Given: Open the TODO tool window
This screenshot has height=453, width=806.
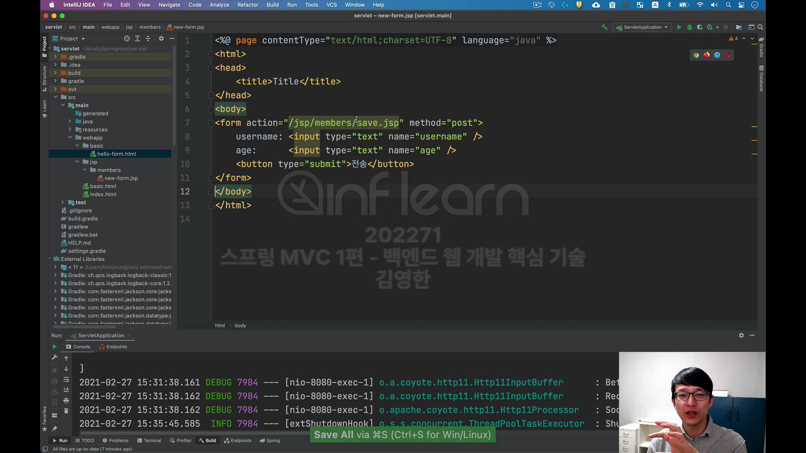Looking at the screenshot, I should 84,440.
